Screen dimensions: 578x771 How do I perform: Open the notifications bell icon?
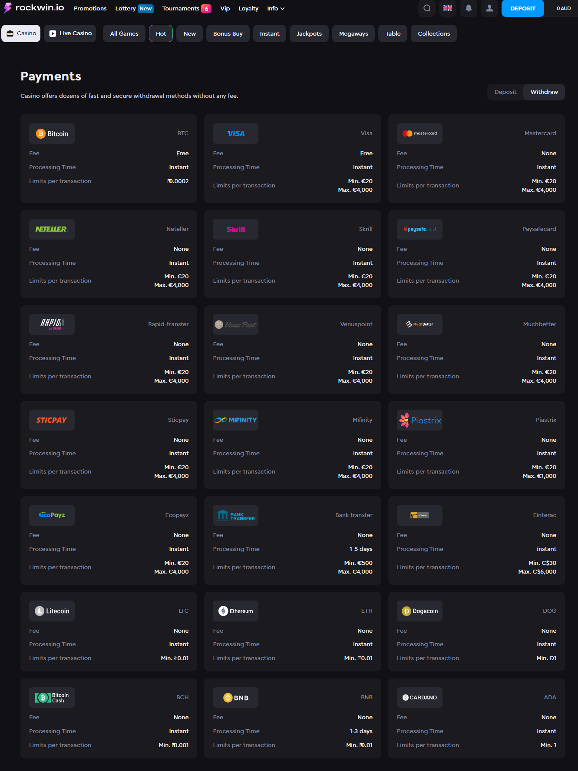tap(469, 8)
